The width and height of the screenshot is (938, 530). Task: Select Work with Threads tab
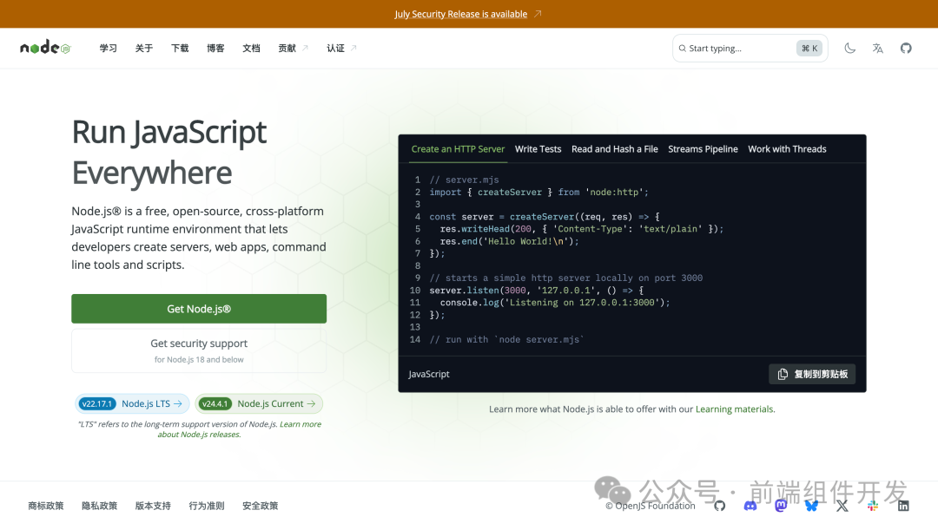point(787,149)
